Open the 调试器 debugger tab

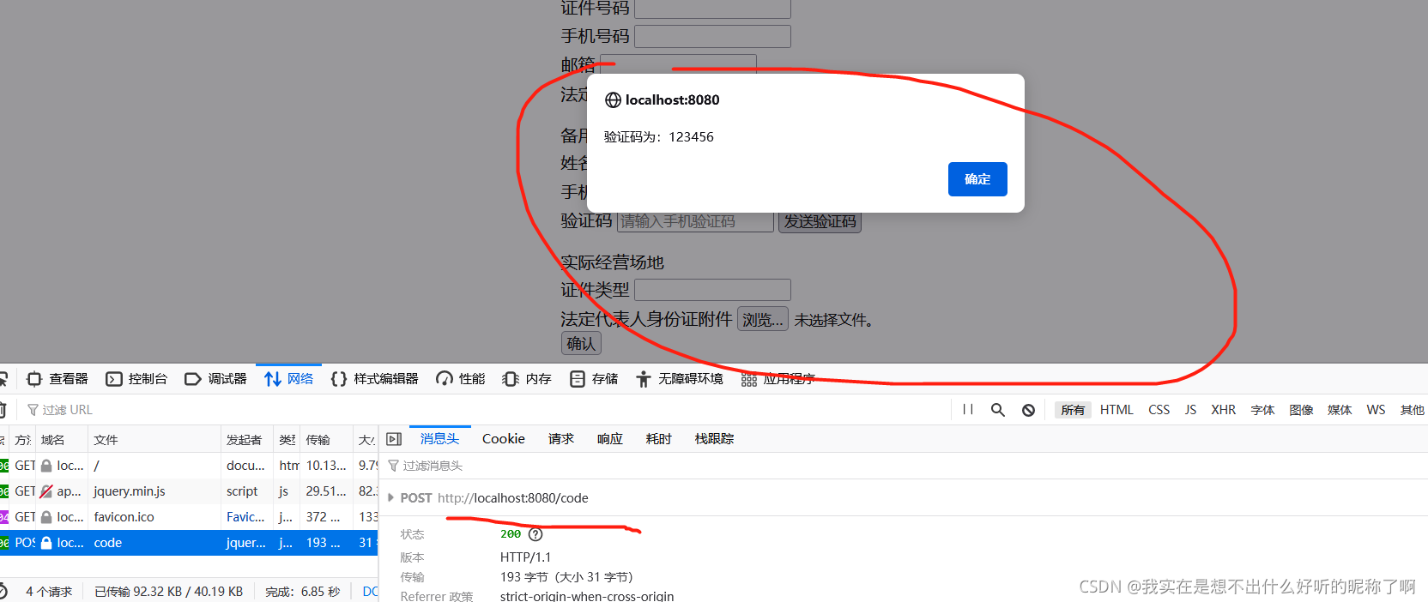click(x=216, y=379)
